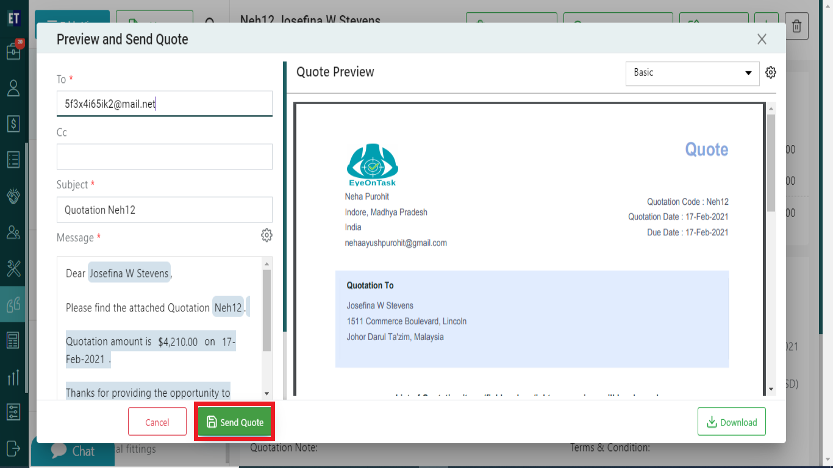Image resolution: width=833 pixels, height=468 pixels.
Task: Open the users group sidebar icon
Action: pyautogui.click(x=13, y=232)
